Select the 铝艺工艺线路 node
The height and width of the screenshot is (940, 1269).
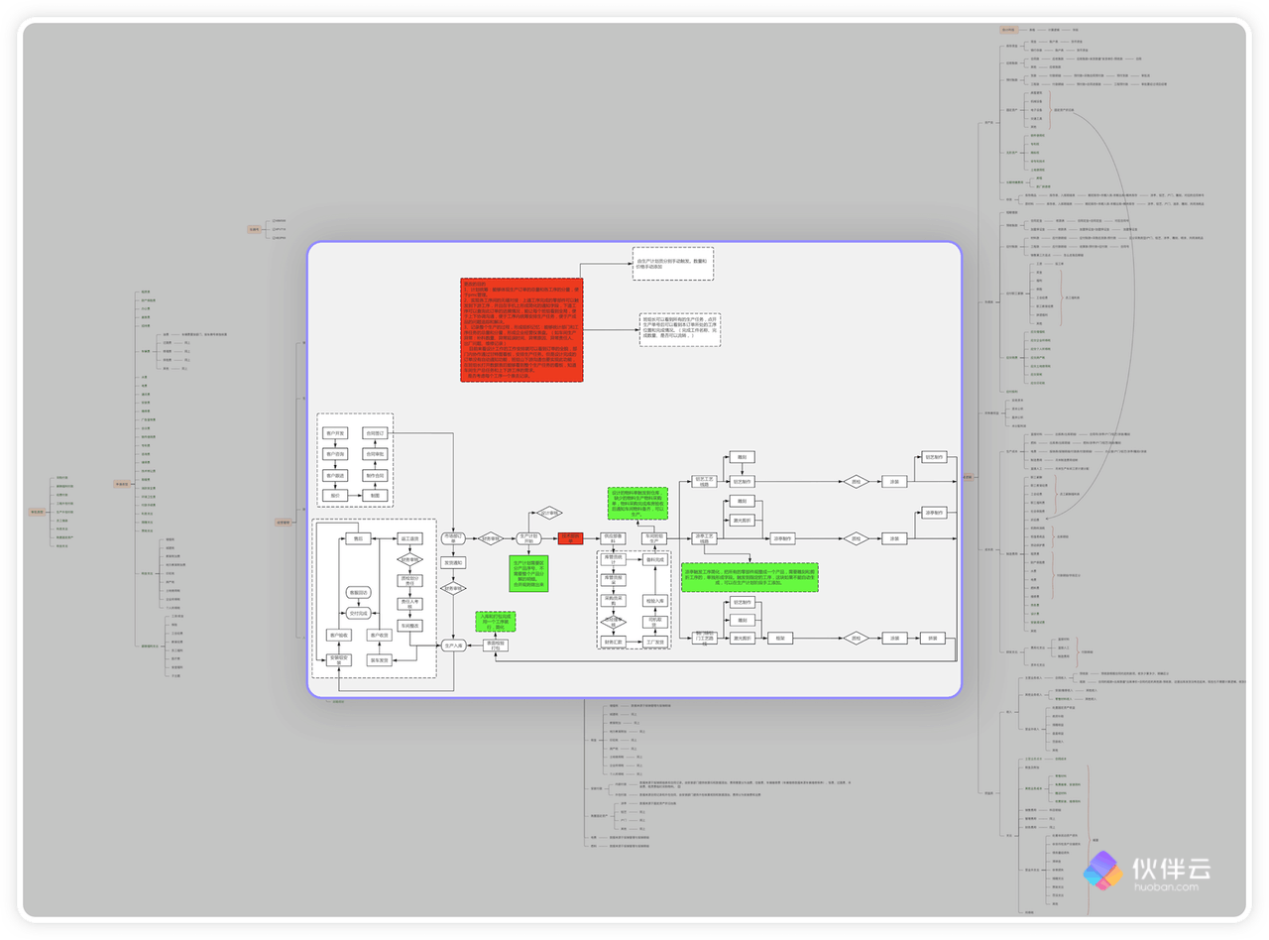tap(705, 482)
